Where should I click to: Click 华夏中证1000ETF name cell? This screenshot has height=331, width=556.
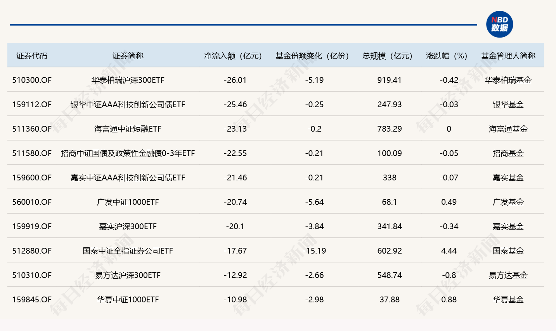[128, 300]
